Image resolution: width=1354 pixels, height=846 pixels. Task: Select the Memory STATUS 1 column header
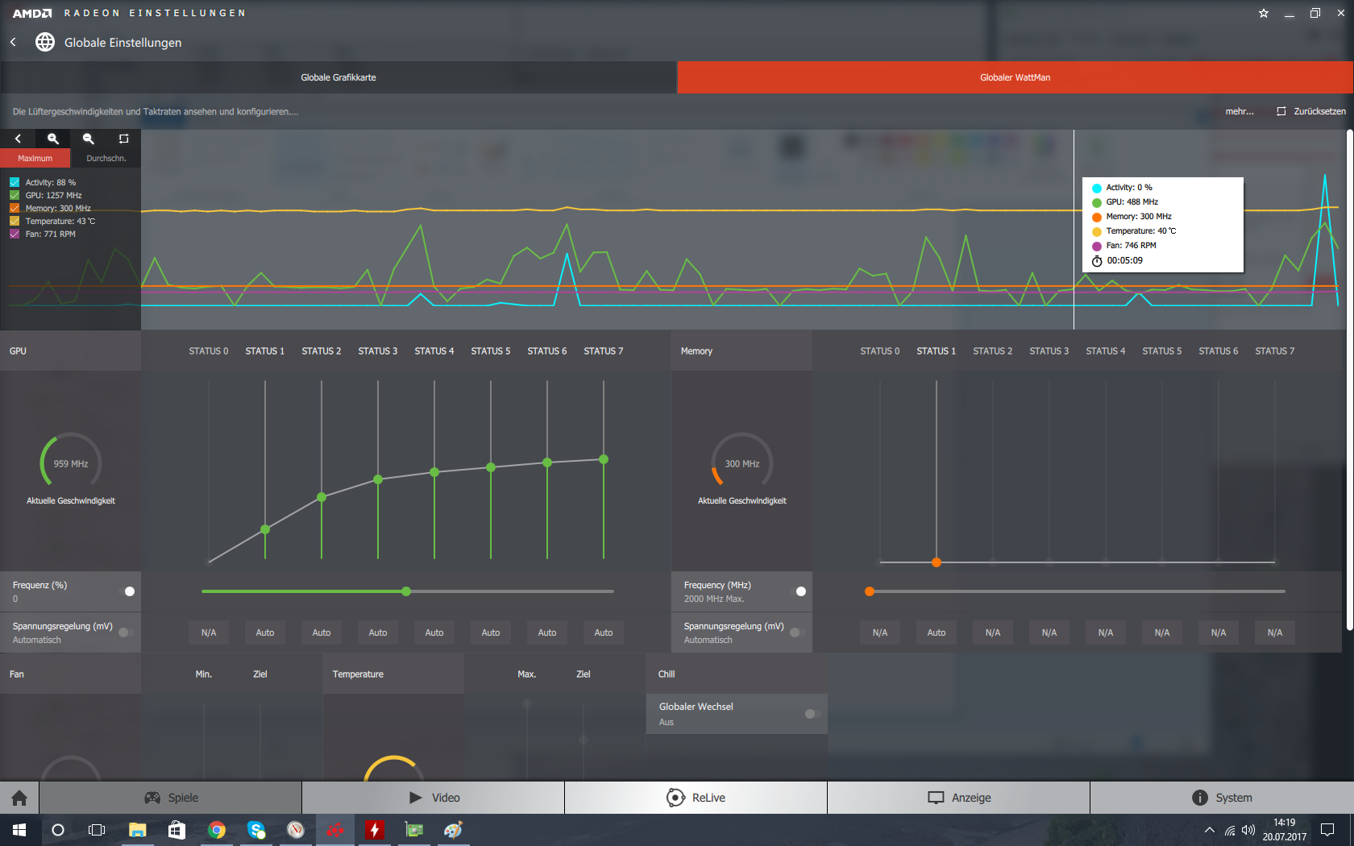[x=937, y=351]
